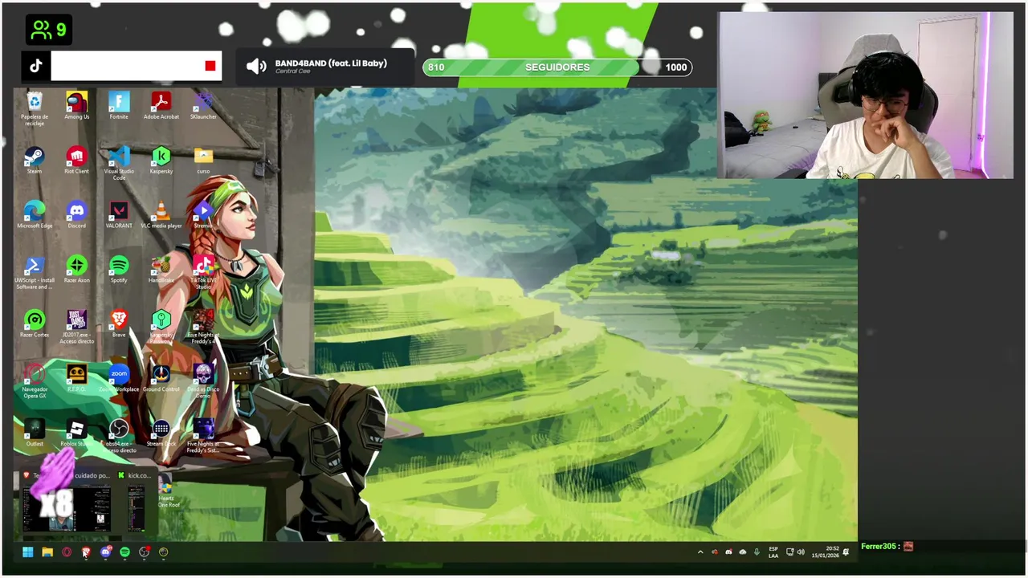Select the VLC media player shortcut

coord(161,215)
